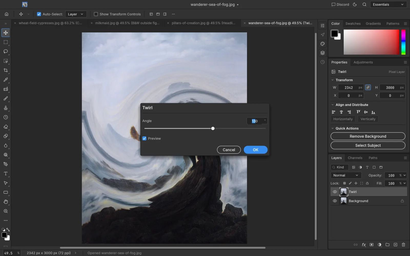Image resolution: width=410 pixels, height=256 pixels.
Task: Toggle the width-height link constraint
Action: (368, 87)
